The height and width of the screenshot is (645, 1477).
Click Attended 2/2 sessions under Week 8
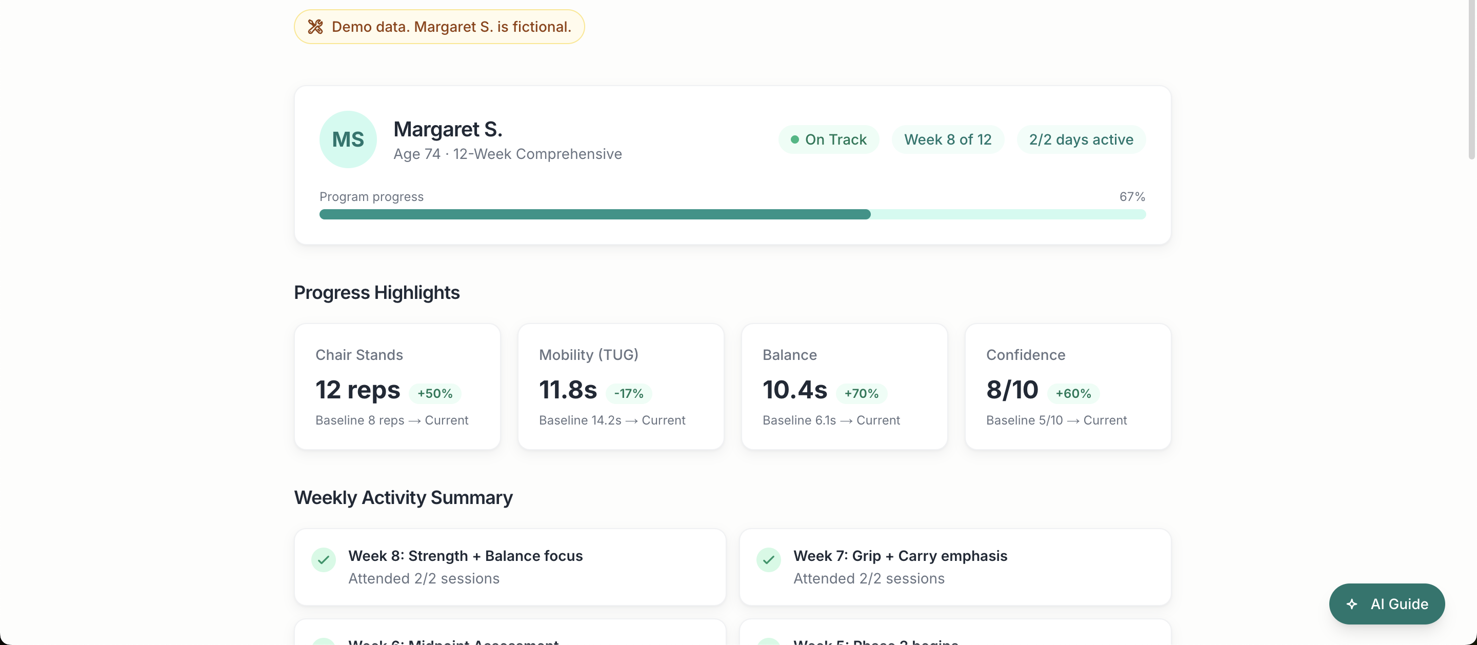tap(424, 578)
